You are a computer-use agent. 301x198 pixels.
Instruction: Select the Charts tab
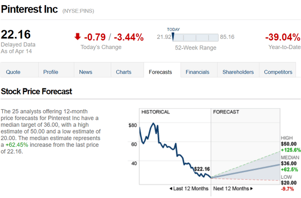click(124, 72)
